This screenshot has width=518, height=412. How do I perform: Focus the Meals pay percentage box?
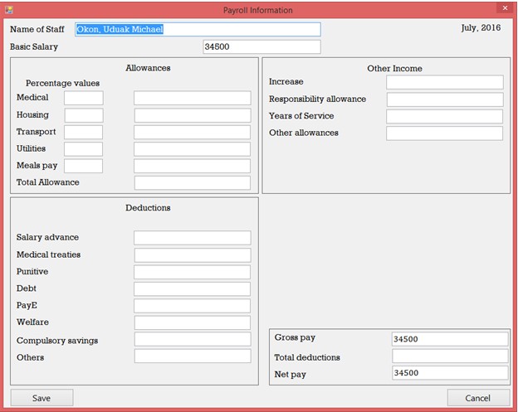click(83, 166)
